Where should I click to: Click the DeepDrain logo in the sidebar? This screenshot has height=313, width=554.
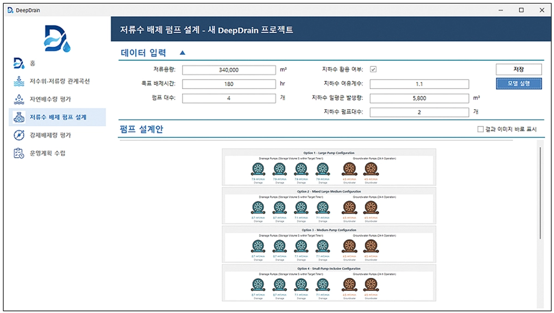coord(57,38)
